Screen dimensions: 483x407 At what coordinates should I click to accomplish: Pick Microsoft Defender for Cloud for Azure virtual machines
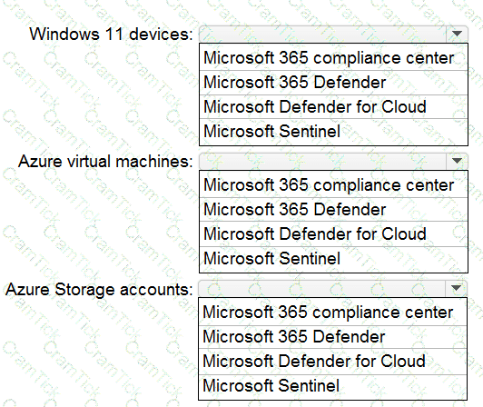pyautogui.click(x=333, y=234)
